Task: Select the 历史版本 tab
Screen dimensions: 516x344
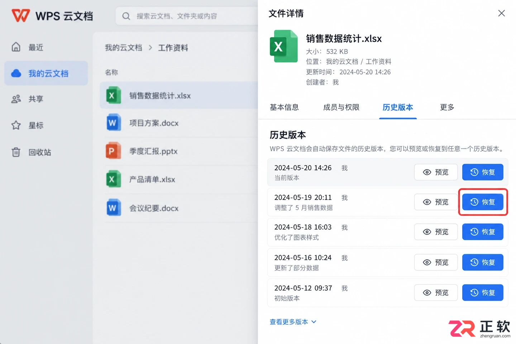Action: (398, 107)
